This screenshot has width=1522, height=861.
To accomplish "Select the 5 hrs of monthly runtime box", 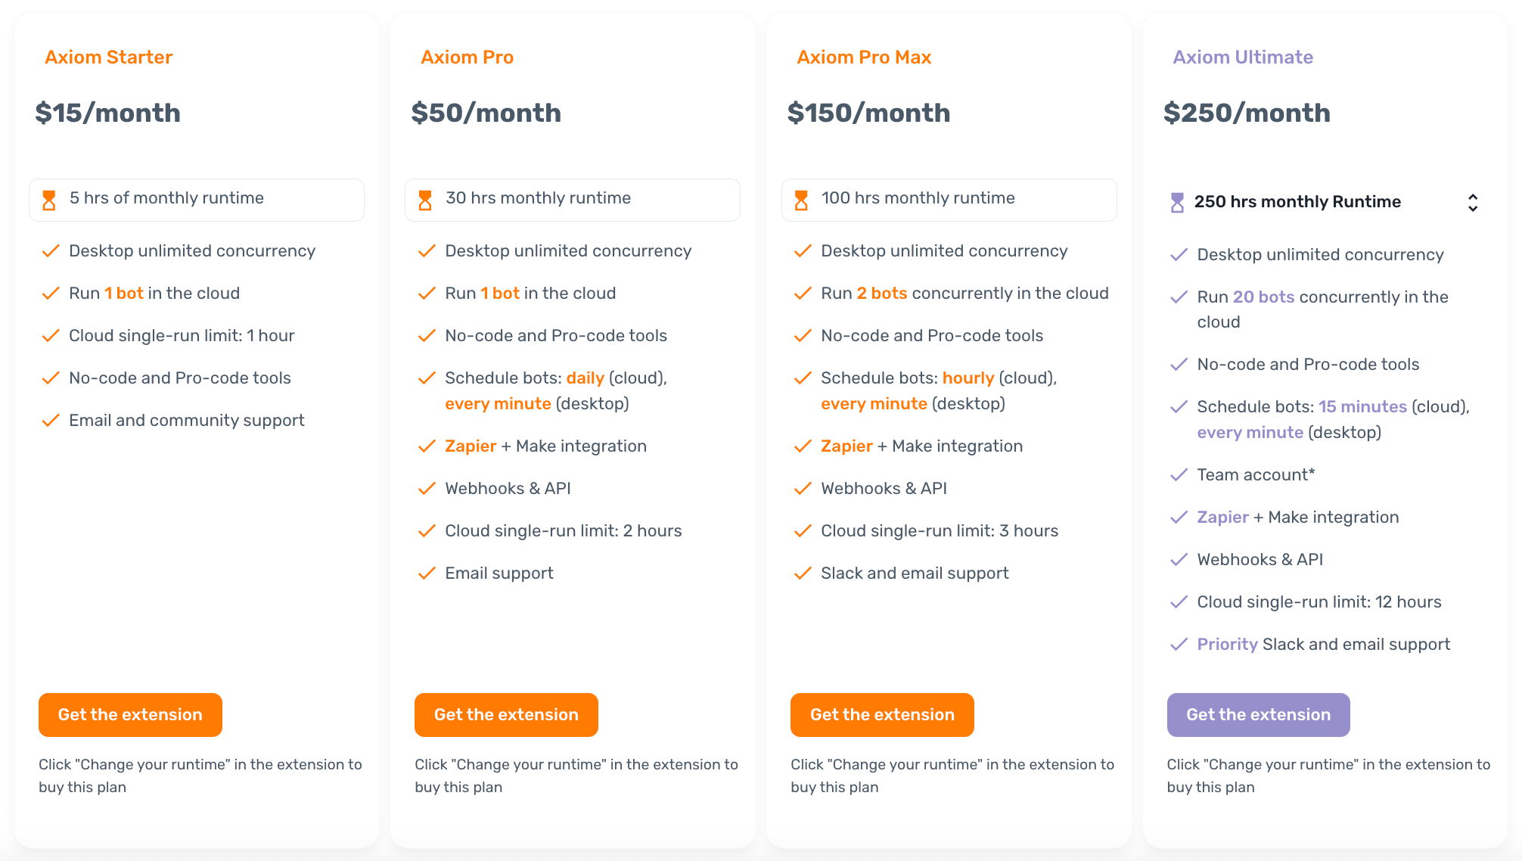I will click(197, 200).
